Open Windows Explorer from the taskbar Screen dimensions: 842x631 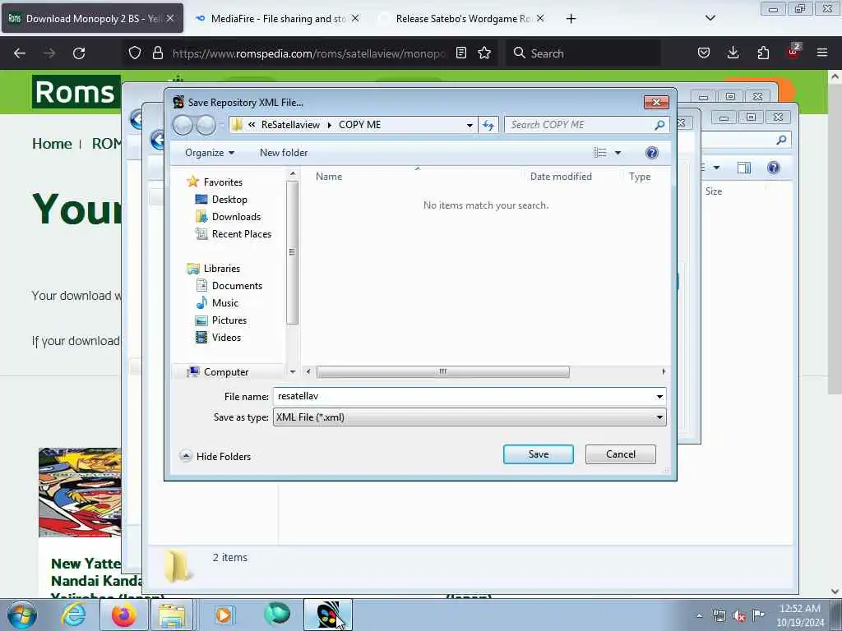click(172, 615)
